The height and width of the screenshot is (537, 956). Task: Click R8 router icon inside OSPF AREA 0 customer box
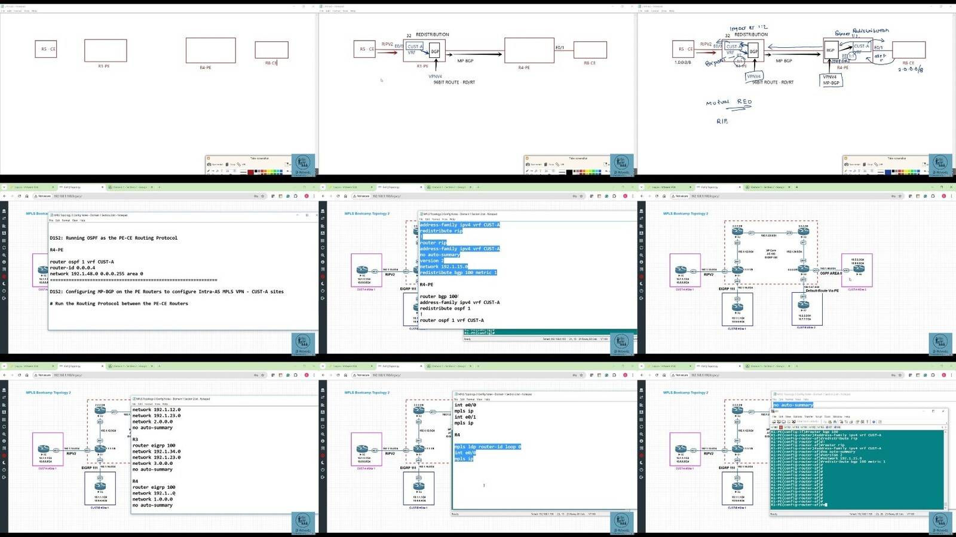[x=859, y=268]
